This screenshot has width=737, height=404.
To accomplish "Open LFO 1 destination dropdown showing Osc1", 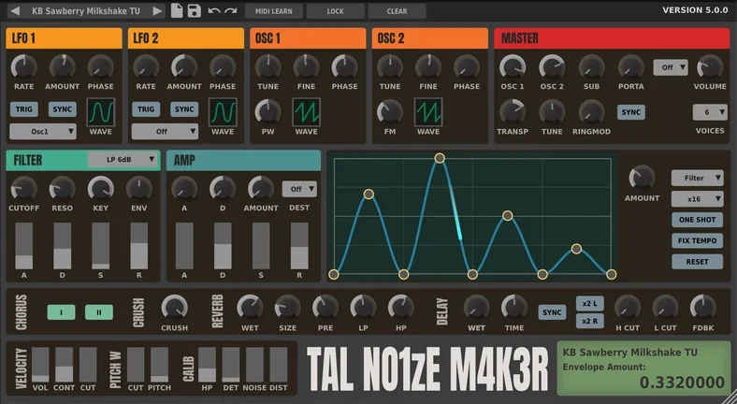I will (43, 132).
